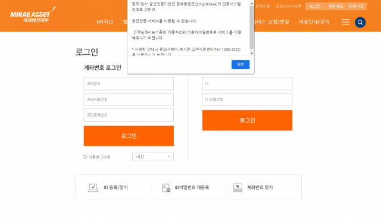Click the 계좌번호 찾기 document icon
Screen dimensions: 381x217
coord(238,188)
